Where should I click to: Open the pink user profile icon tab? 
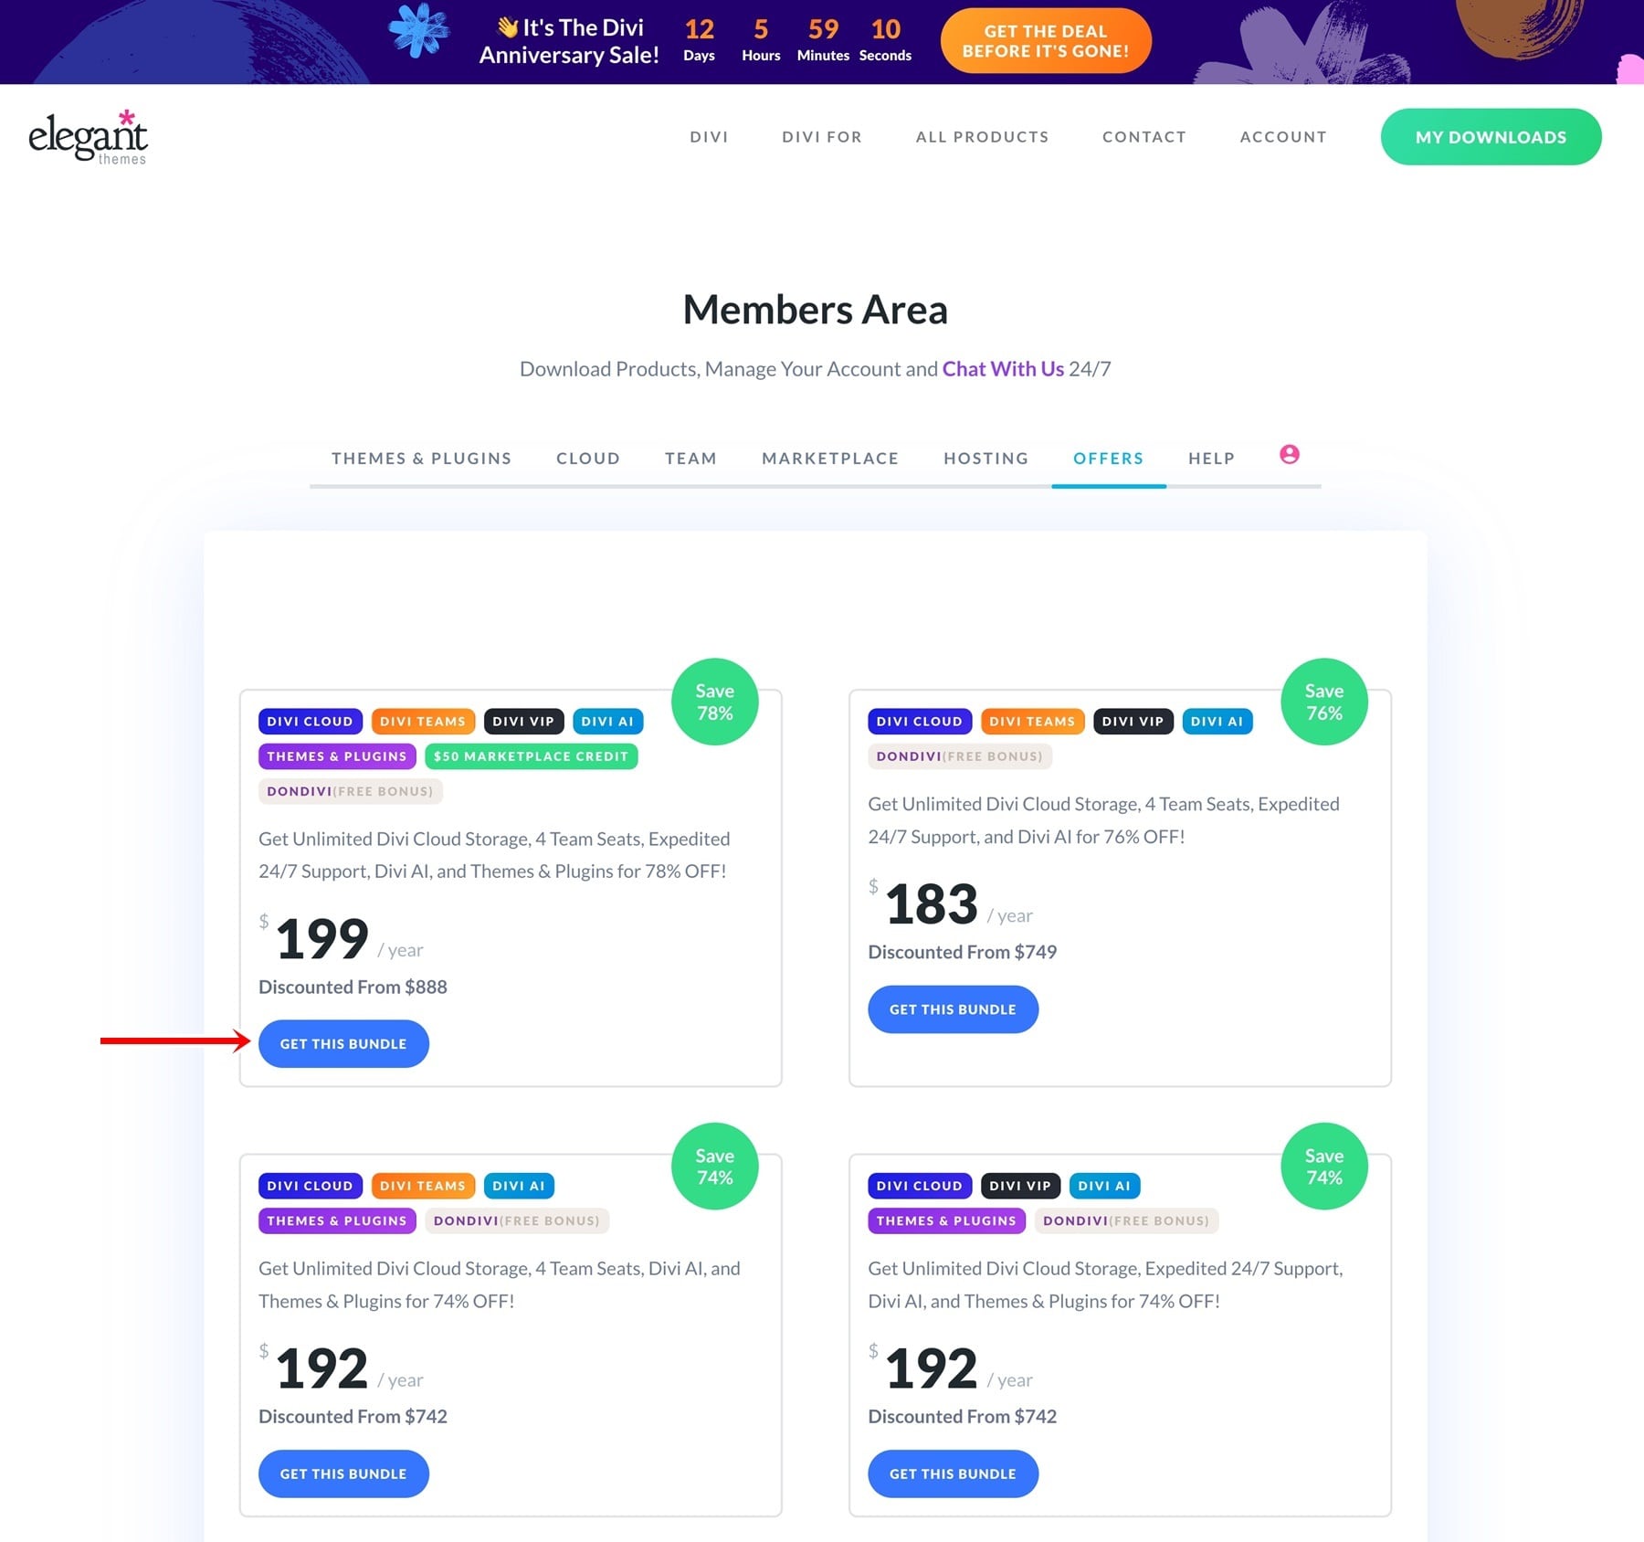pos(1289,454)
